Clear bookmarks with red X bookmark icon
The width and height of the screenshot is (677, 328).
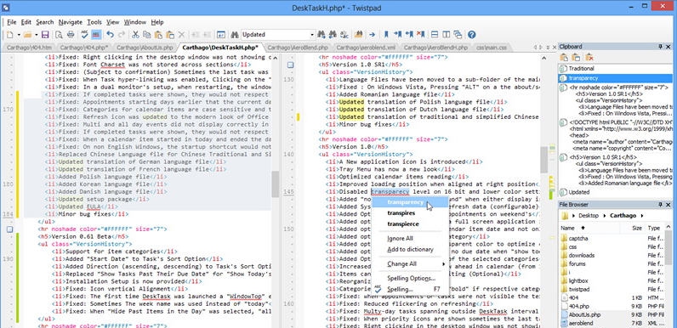pos(420,35)
